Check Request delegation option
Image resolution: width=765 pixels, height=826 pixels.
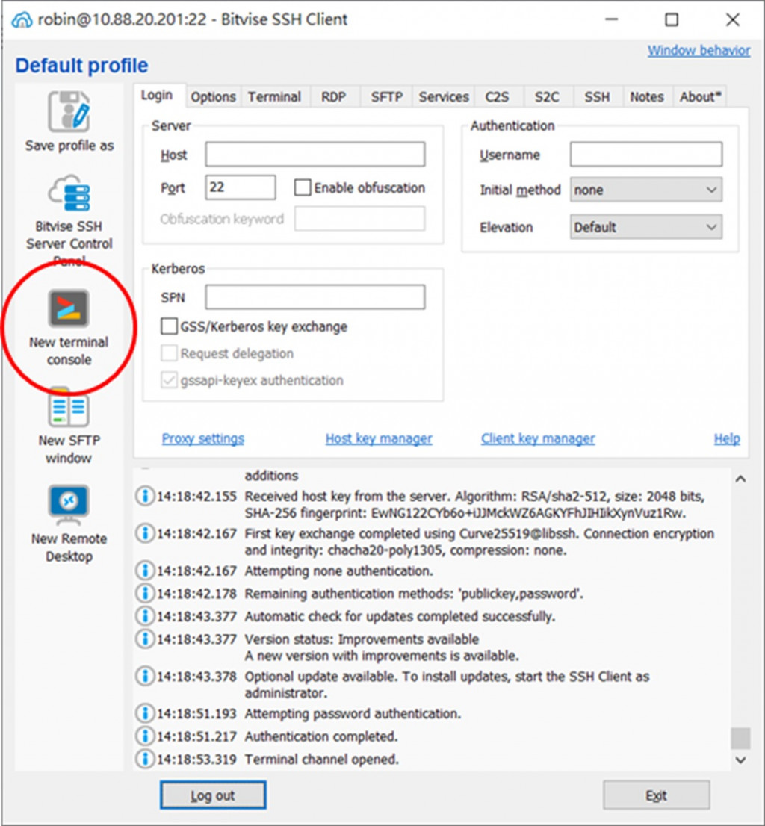(169, 353)
